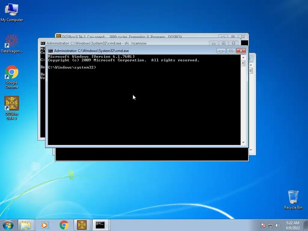Click the 'C:\Windows\system32>' prompt line
The image size is (308, 231).
72,67
